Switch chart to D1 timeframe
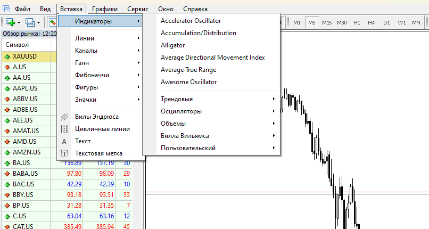This screenshot has height=229, width=429. (x=386, y=23)
